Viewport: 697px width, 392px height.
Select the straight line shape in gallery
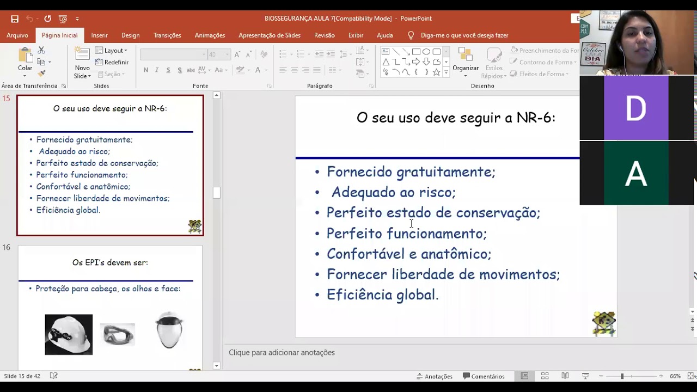coord(396,52)
